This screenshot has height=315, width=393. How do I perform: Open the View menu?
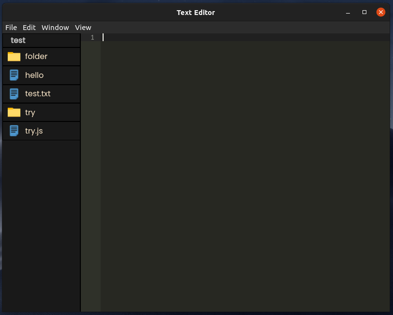pos(83,28)
